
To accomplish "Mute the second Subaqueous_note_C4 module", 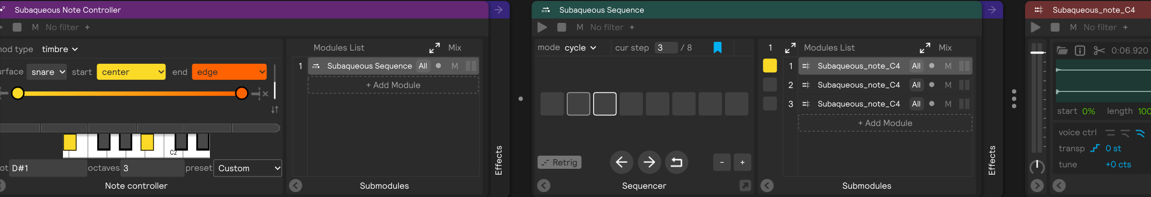I will coord(948,85).
